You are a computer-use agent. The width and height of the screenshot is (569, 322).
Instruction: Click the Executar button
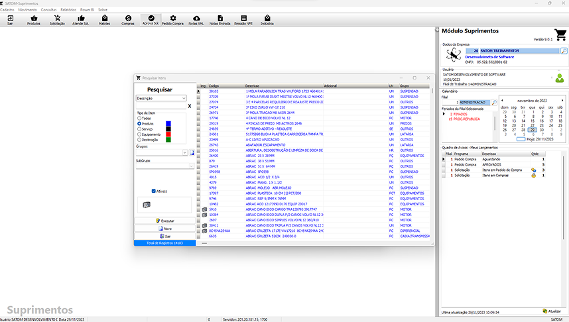tap(164, 221)
